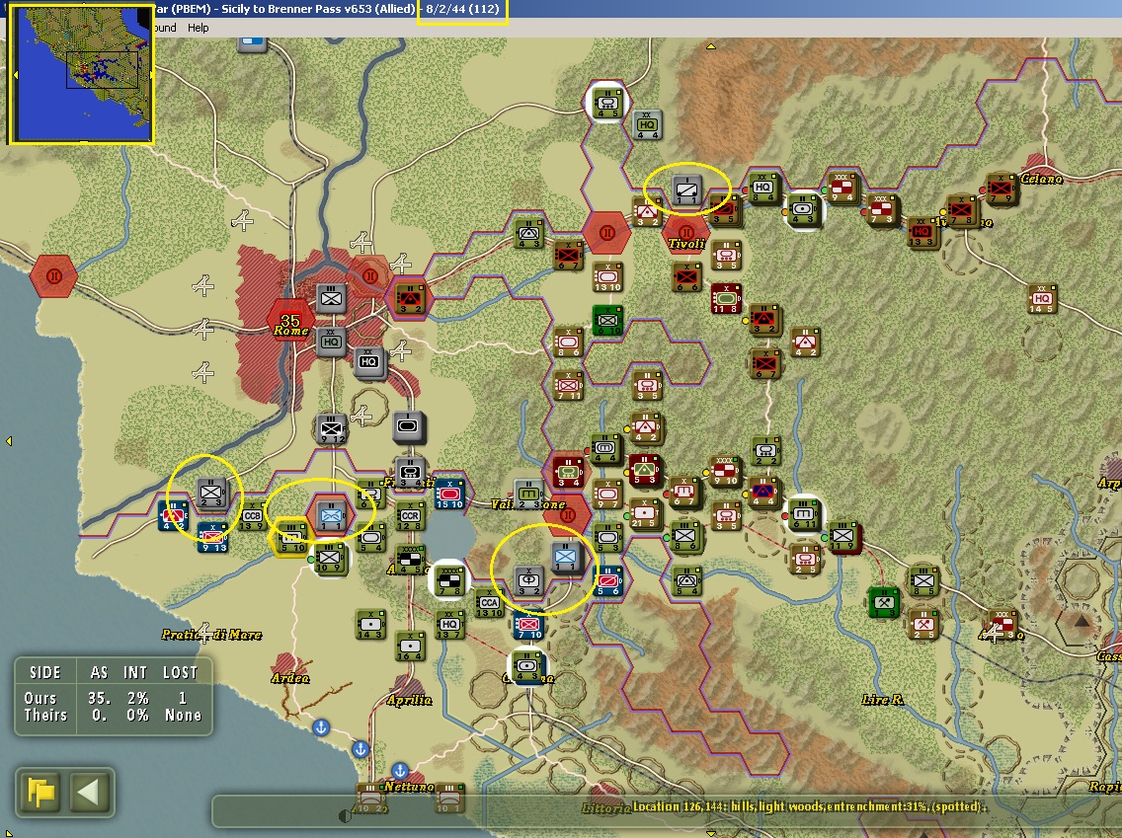Select the grey infantry 2-3 counter

click(x=211, y=495)
